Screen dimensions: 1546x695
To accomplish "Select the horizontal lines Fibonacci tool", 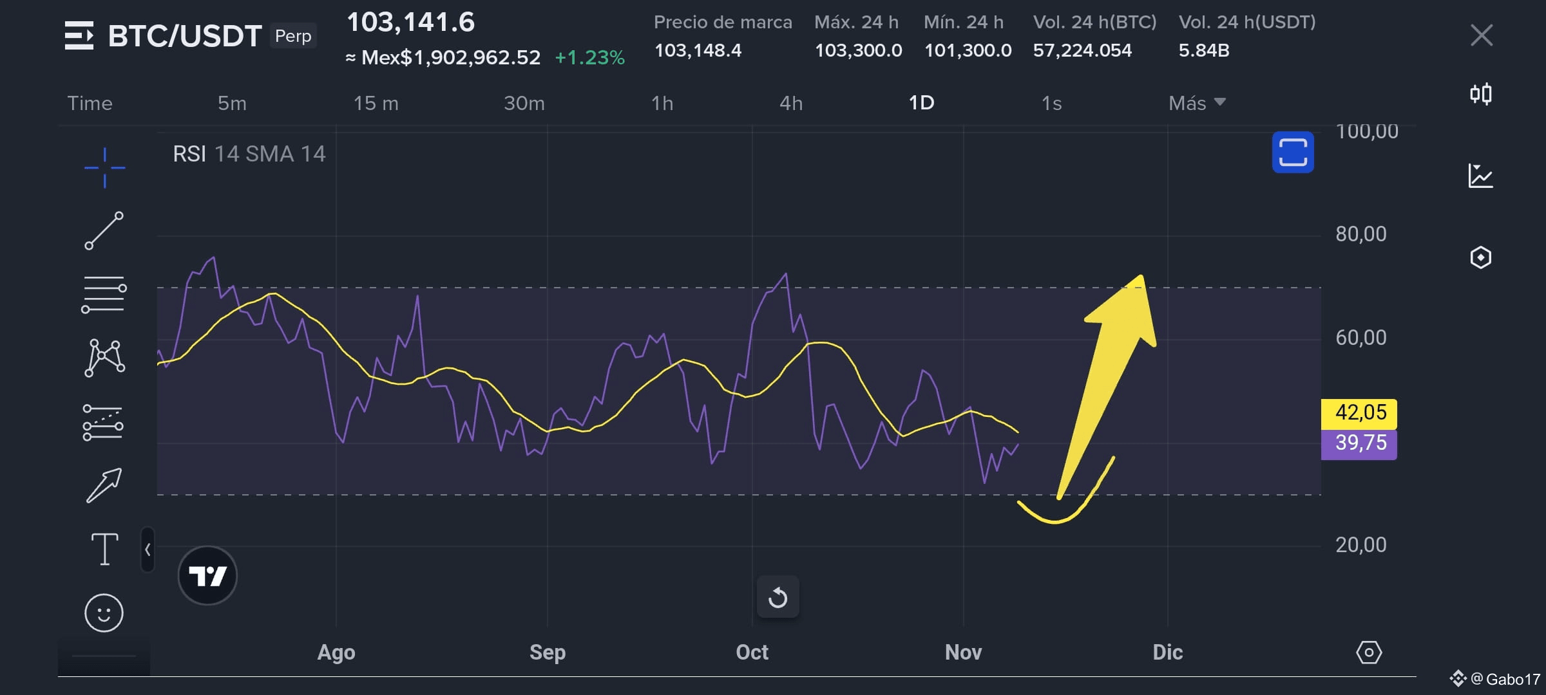I will 104,295.
